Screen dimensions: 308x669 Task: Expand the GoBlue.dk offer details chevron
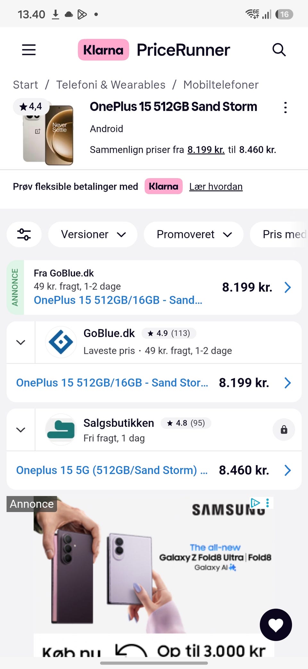coord(21,342)
